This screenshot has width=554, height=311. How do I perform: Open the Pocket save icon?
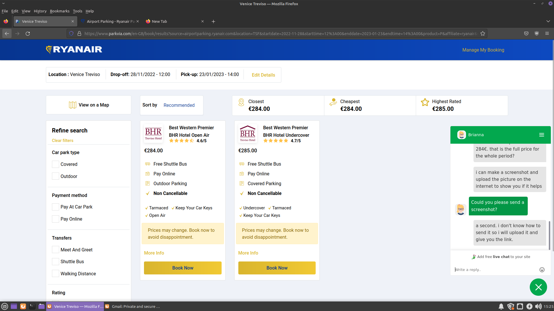point(526,34)
